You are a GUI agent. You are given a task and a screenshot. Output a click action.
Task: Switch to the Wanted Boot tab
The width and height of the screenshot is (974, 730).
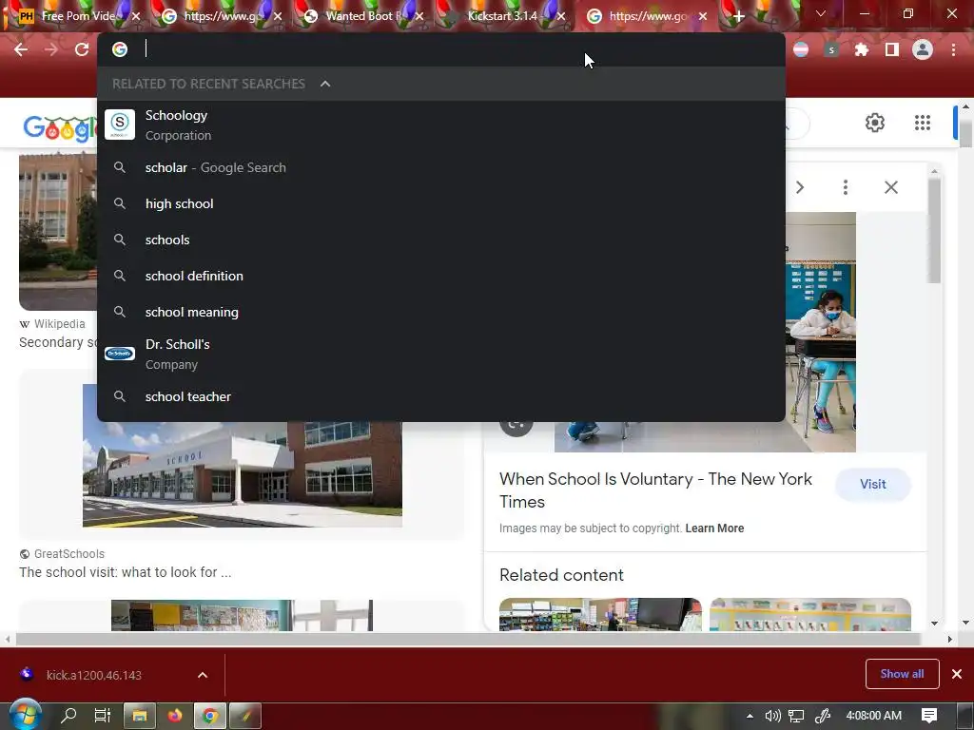tap(360, 16)
